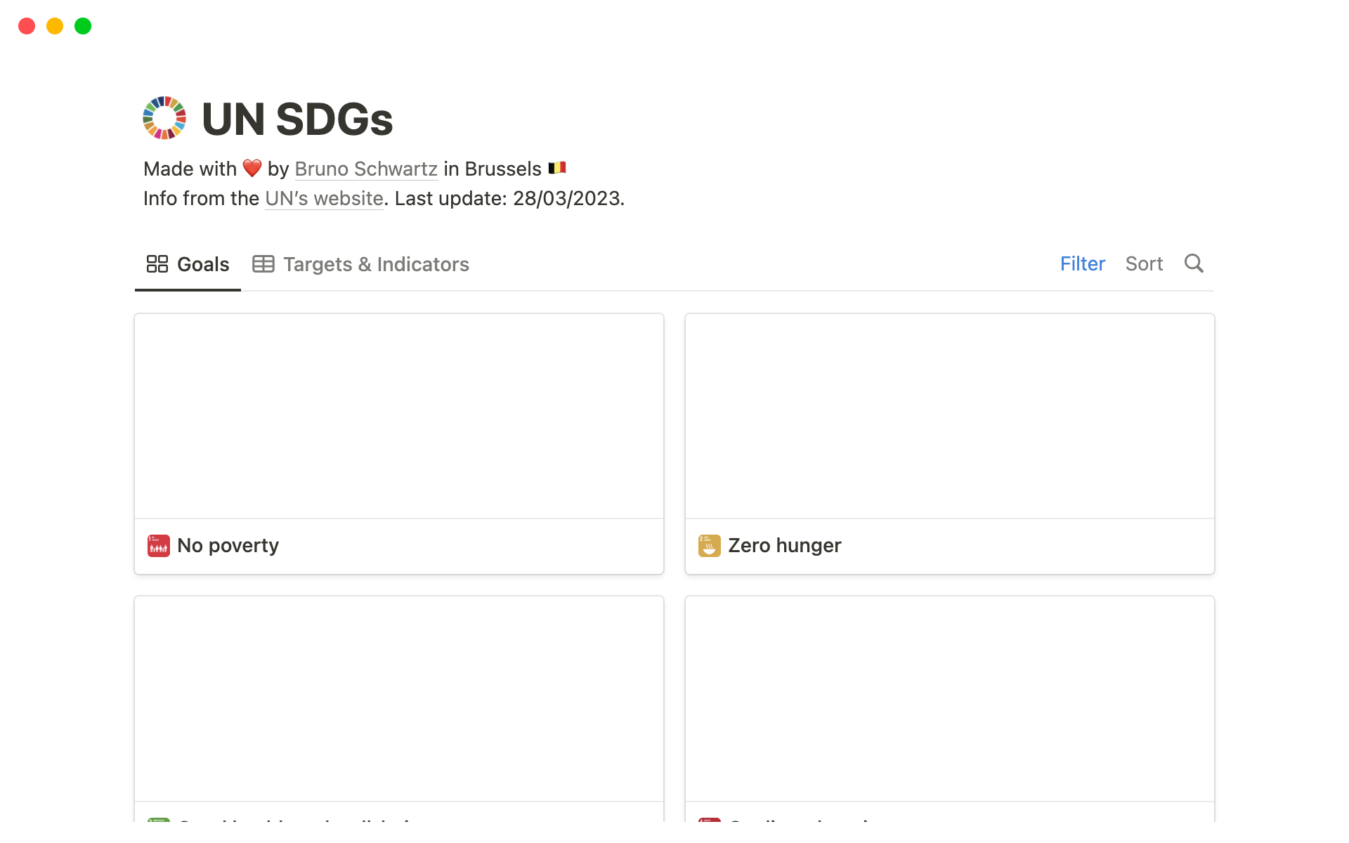
Task: Open the Filter options
Action: pyautogui.click(x=1082, y=263)
